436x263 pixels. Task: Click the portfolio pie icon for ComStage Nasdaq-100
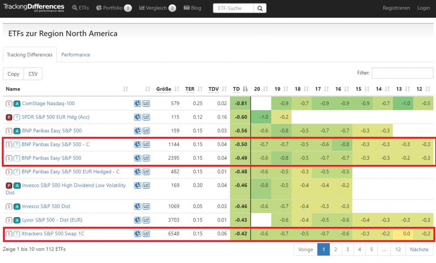point(137,104)
